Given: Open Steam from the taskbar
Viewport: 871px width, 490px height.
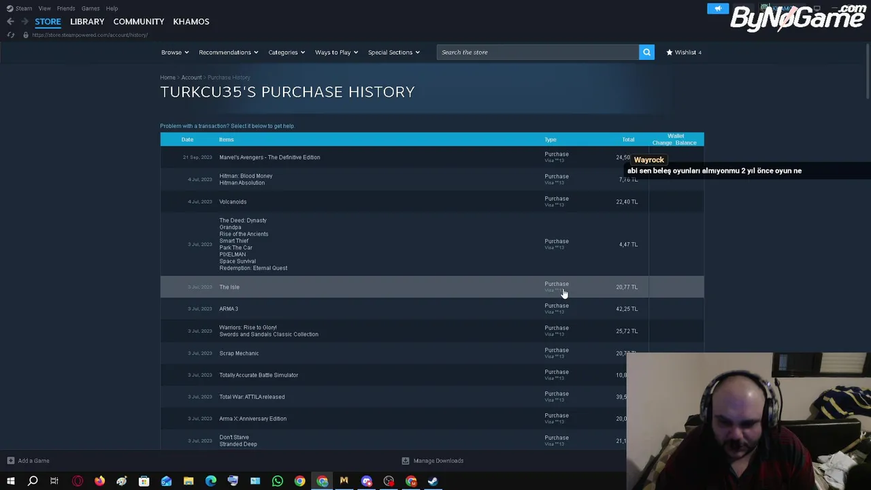Looking at the screenshot, I should (x=433, y=481).
